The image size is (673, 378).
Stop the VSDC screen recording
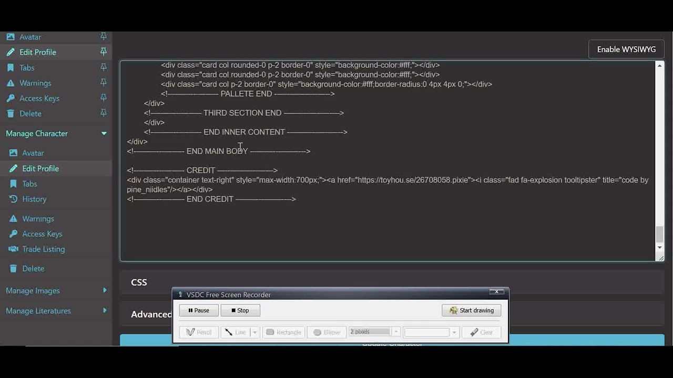[x=240, y=310]
